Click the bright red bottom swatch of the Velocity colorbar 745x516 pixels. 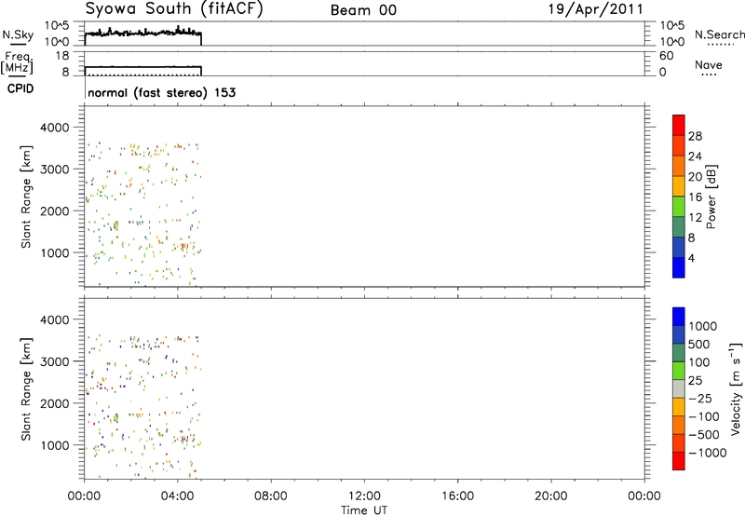[679, 461]
